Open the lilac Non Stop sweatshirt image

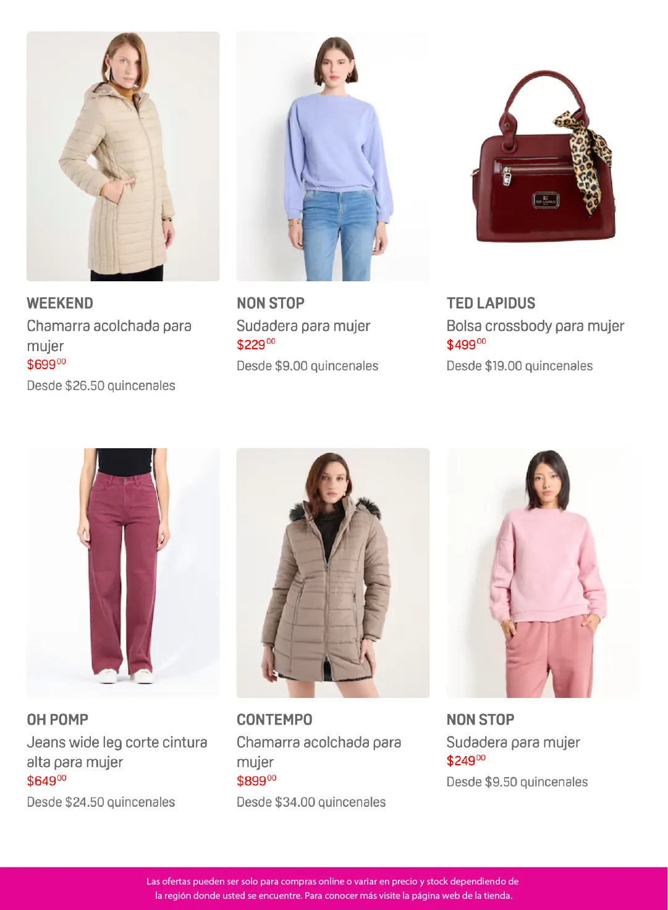tap(333, 156)
